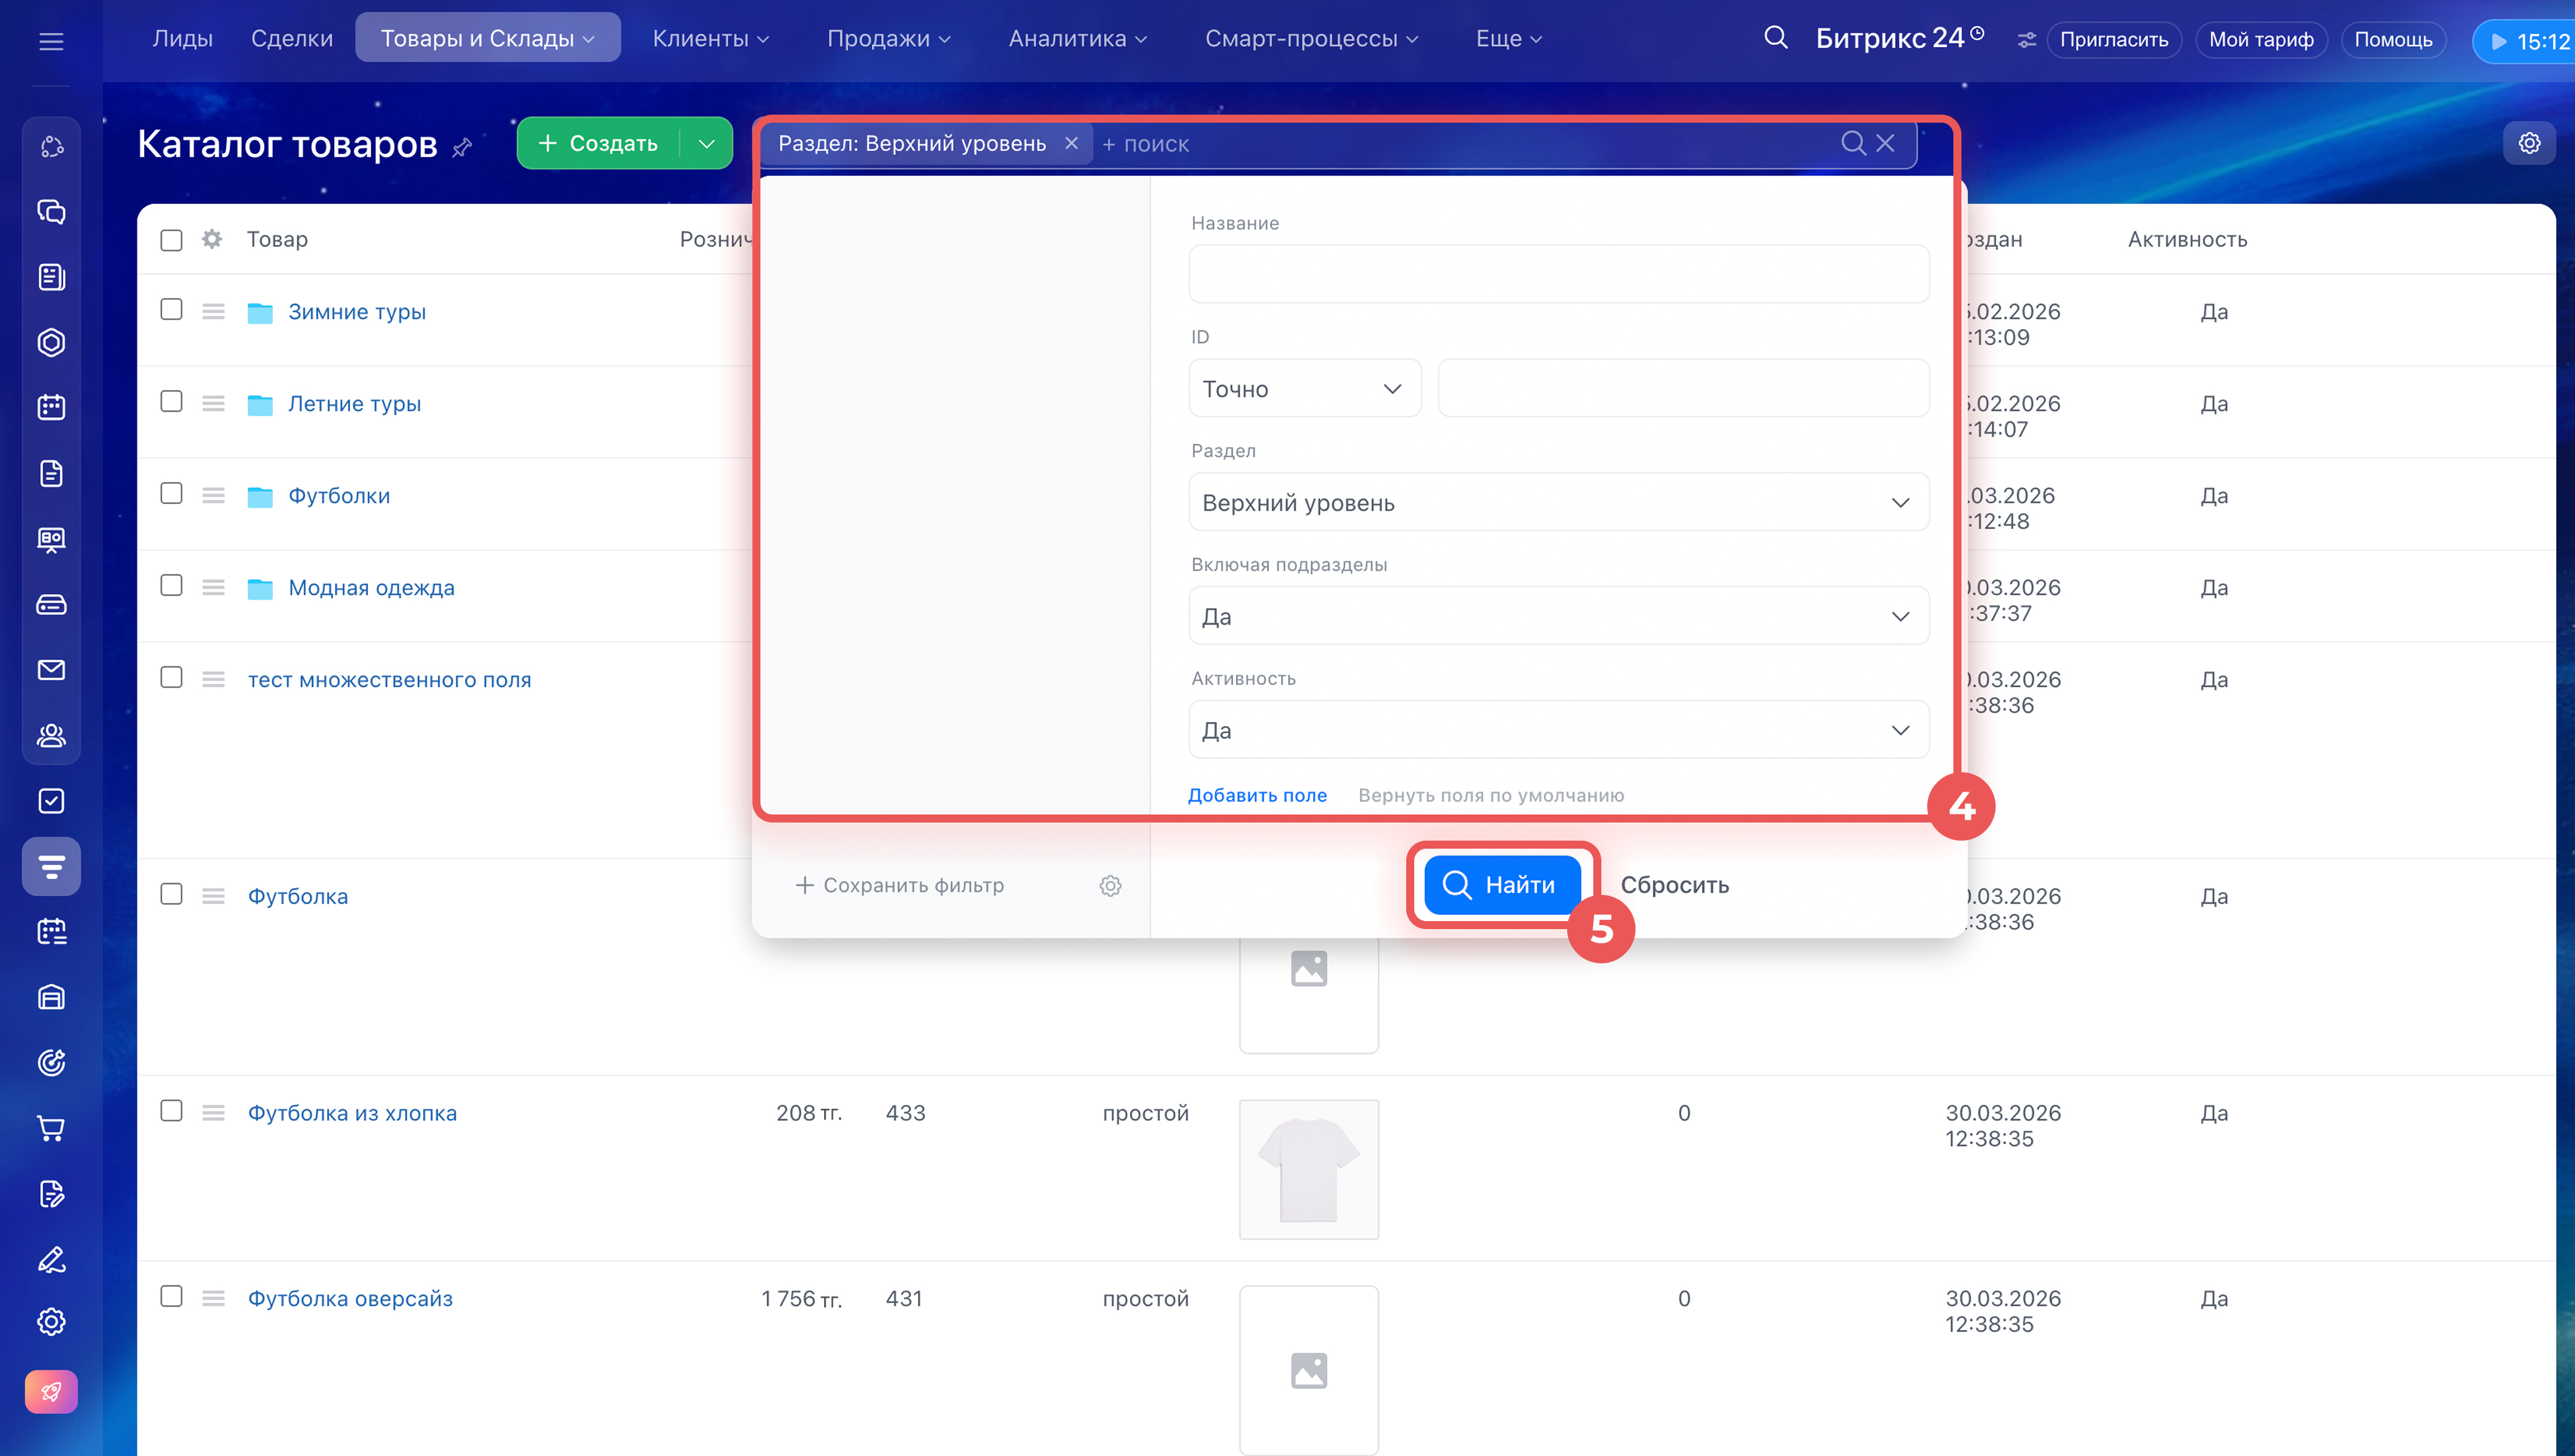
Task: Open the shopping cart icon in sidebar
Action: point(51,1128)
